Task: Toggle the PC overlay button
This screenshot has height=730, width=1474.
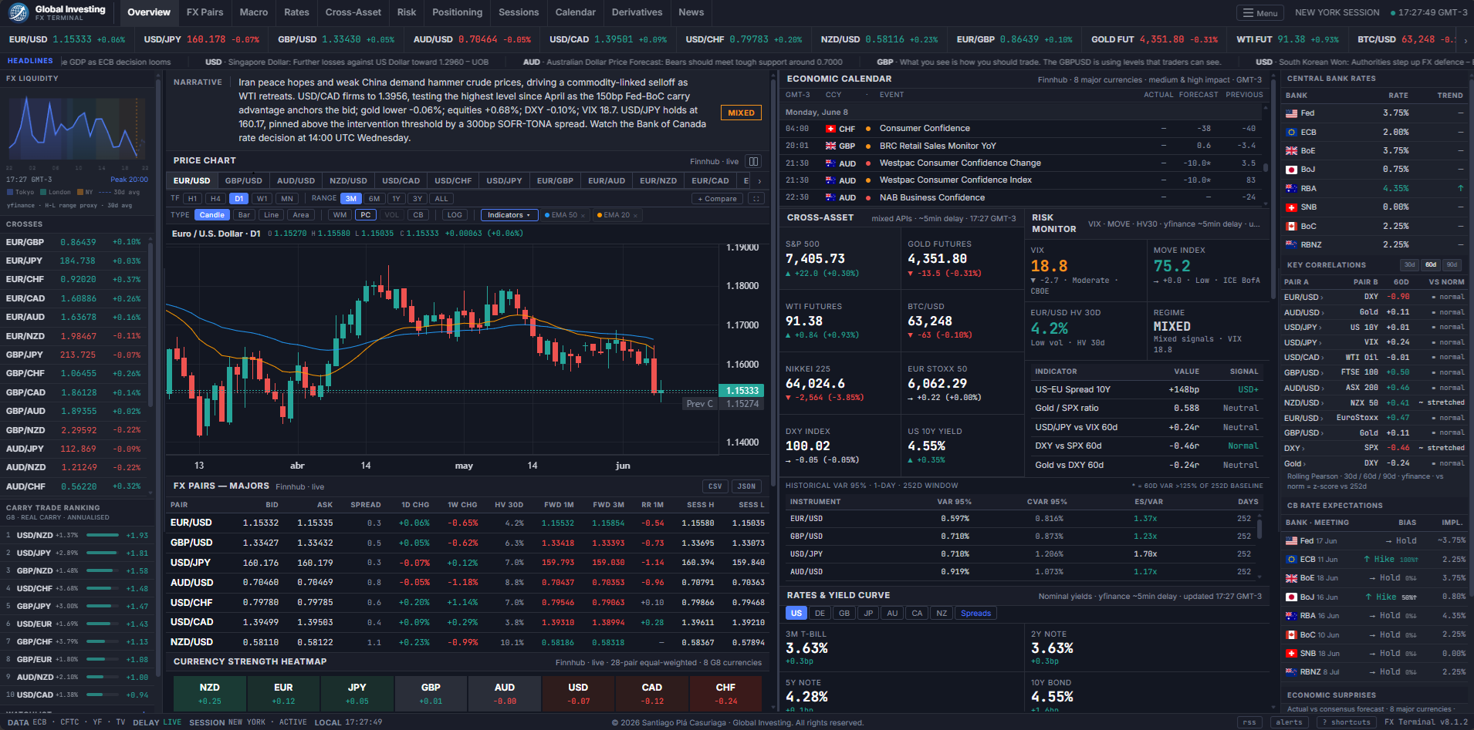Action: pyautogui.click(x=366, y=216)
